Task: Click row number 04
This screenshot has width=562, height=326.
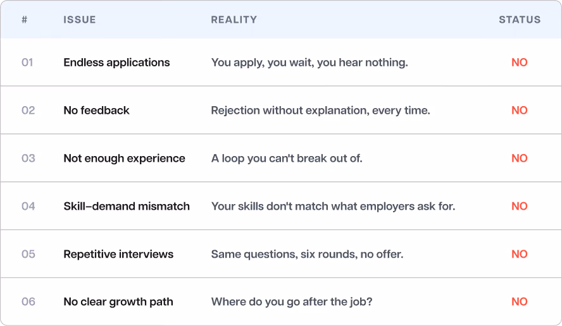Action: [x=28, y=206]
